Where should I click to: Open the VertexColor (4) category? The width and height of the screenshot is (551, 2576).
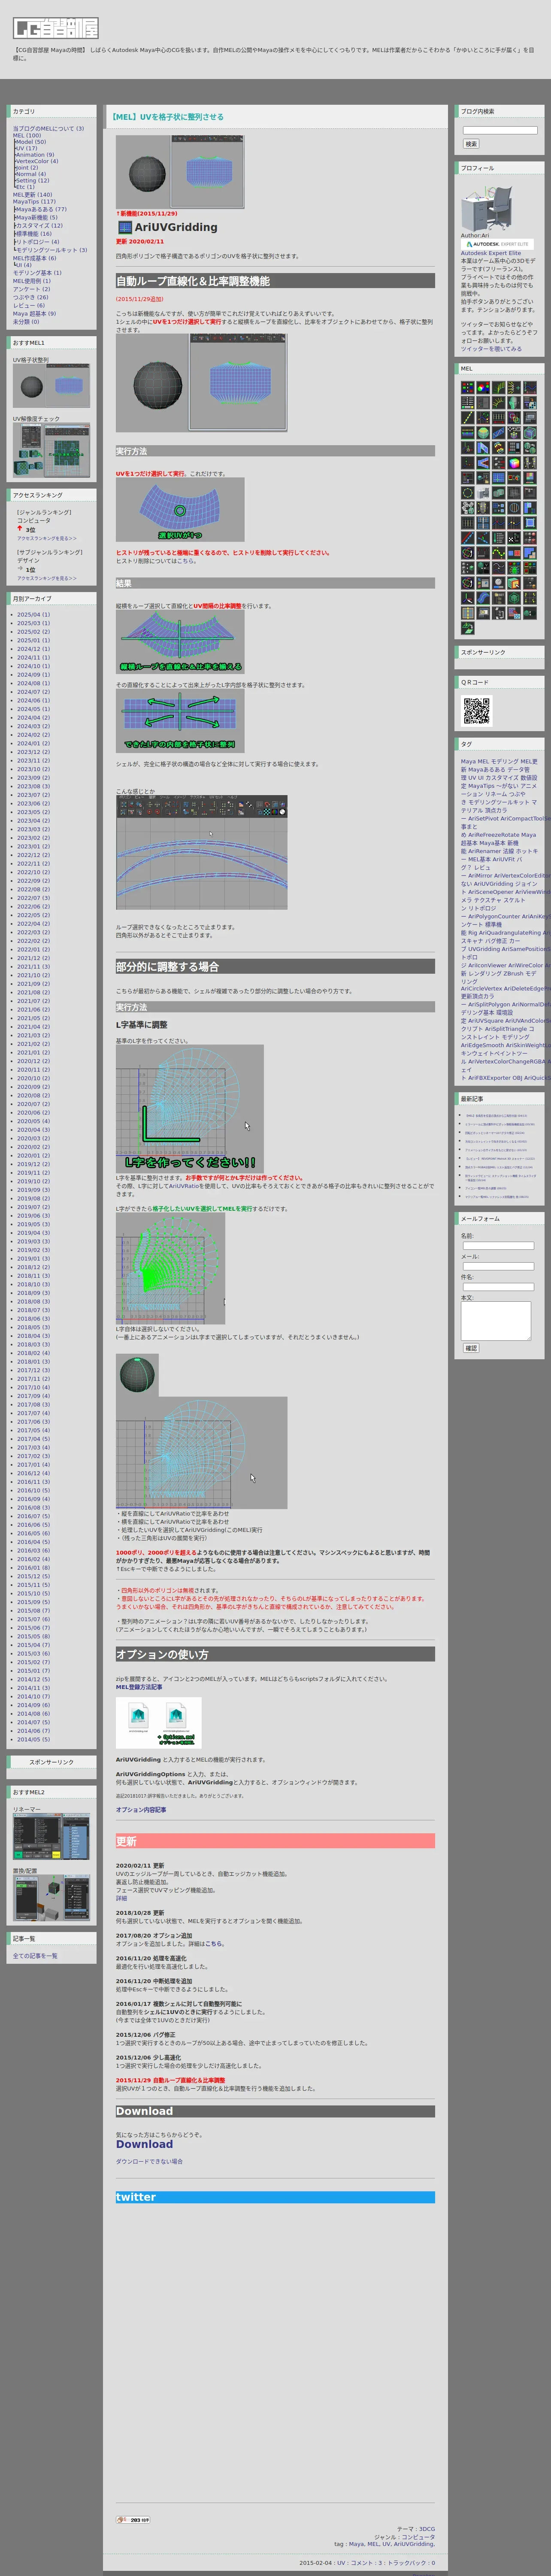click(x=36, y=161)
